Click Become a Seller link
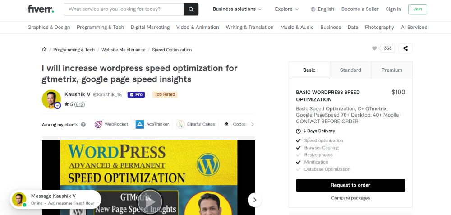This screenshot has height=215, width=451. coord(360,9)
